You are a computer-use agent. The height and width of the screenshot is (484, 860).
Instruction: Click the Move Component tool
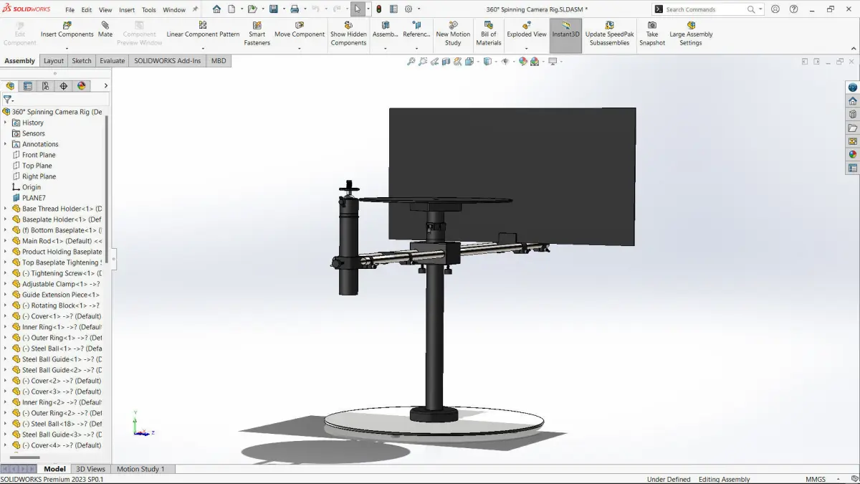pyautogui.click(x=300, y=29)
